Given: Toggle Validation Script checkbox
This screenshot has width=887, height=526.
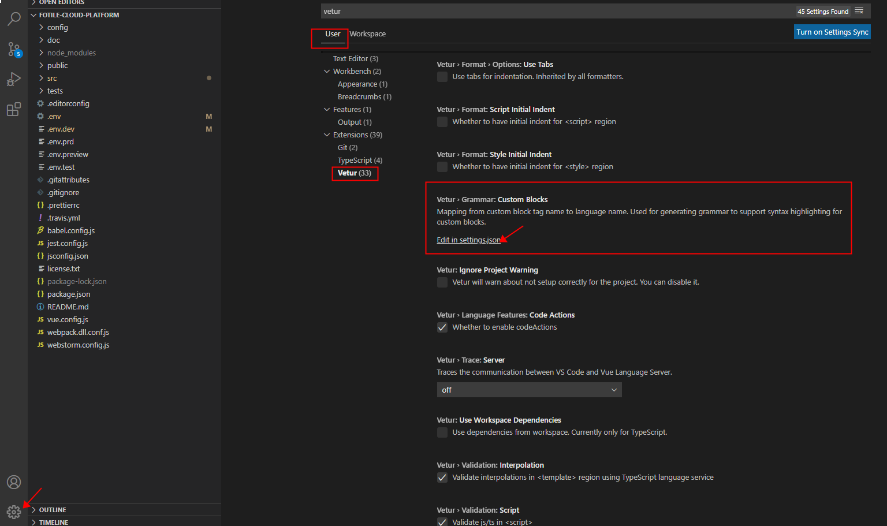Looking at the screenshot, I should (x=442, y=522).
